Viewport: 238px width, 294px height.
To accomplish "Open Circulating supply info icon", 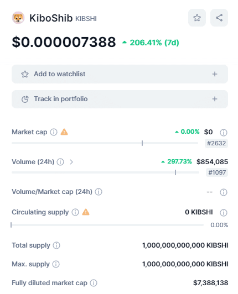I will pos(75,212).
